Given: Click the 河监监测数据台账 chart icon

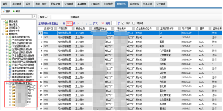Looking at the screenshot, I should 10,46.
